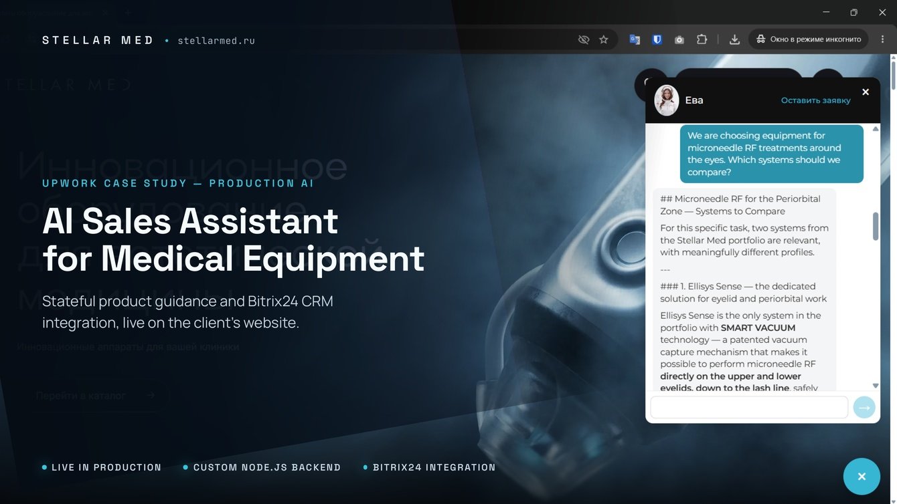The width and height of the screenshot is (897, 504).
Task: Open the Google Translate extension icon
Action: point(635,40)
